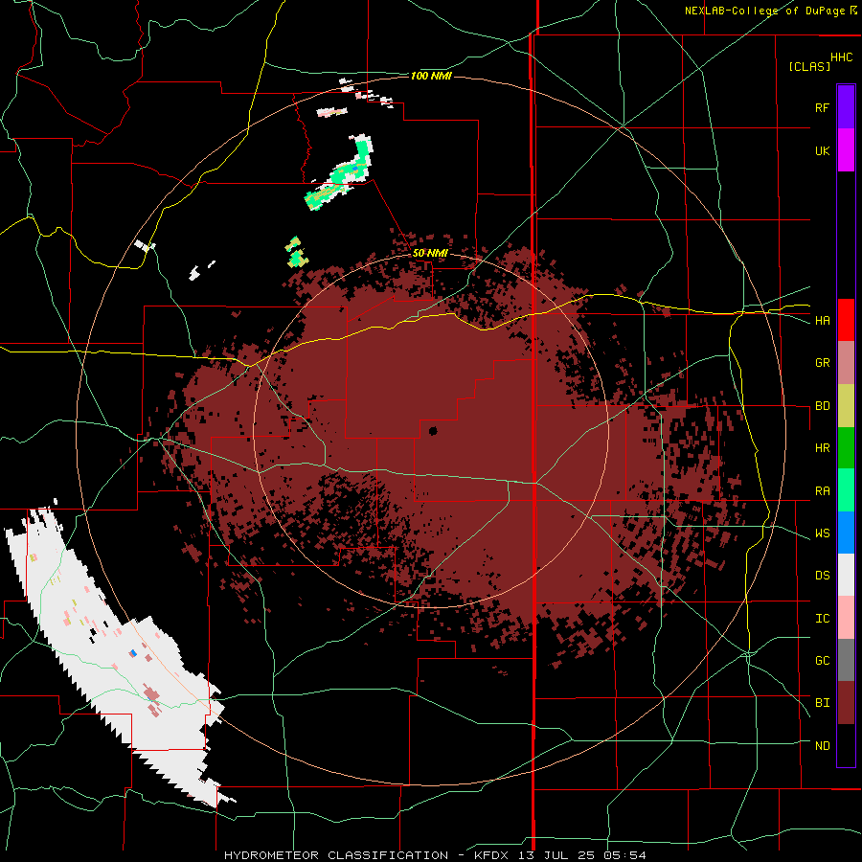This screenshot has height=862, width=862.
Task: Click the BI dark red legend swatch
Action: pos(846,703)
